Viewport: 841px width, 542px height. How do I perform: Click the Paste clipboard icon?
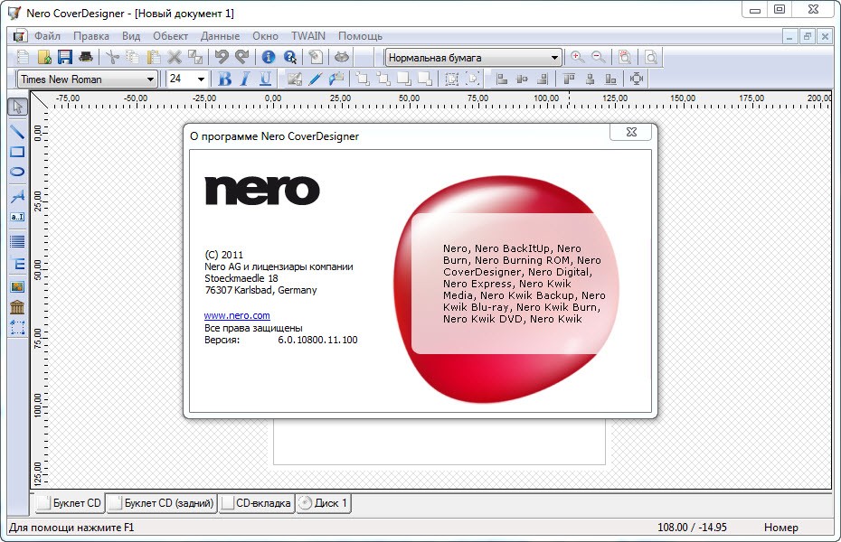pos(154,57)
